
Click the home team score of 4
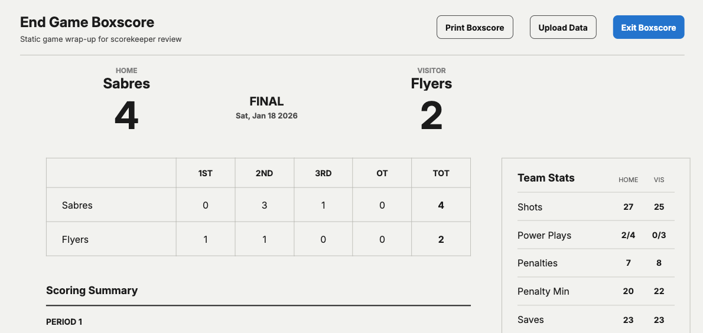click(x=126, y=116)
